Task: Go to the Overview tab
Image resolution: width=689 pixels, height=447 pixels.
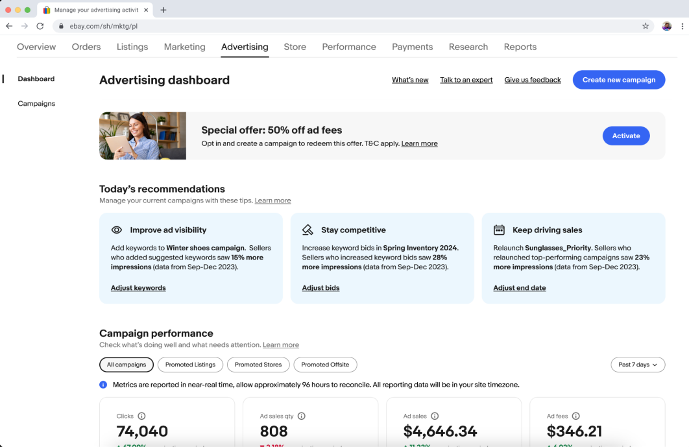Action: tap(36, 47)
